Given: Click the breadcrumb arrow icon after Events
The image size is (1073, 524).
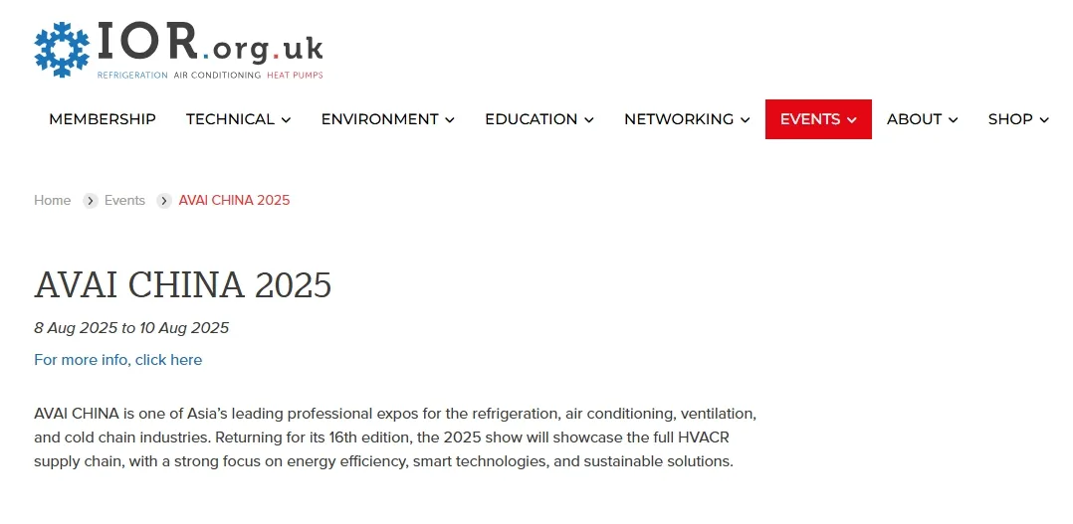Looking at the screenshot, I should point(164,201).
